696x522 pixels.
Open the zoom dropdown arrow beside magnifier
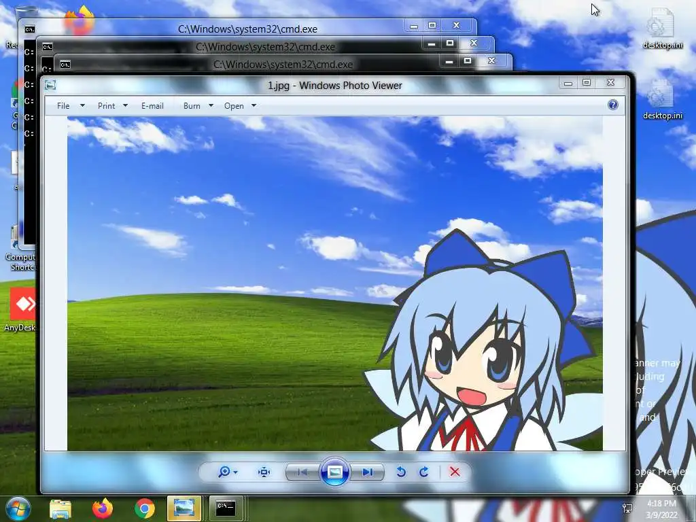tap(235, 472)
